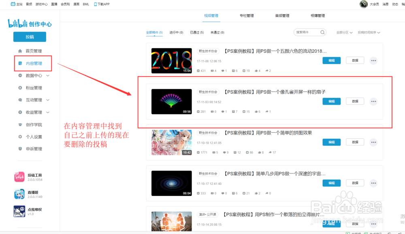Image resolution: width=405 pixels, height=234 pixels.
Task: Switch to the 音频管理 tab
Action: tap(282, 16)
